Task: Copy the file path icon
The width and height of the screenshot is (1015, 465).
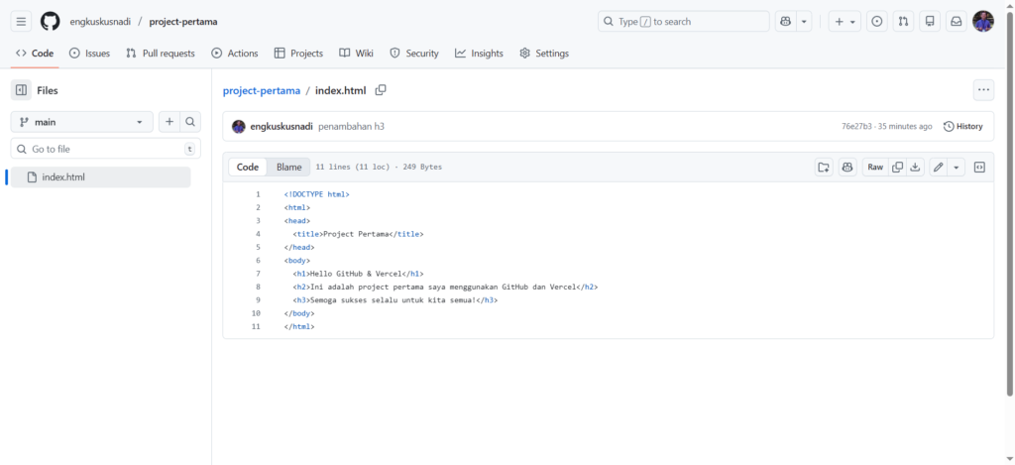Action: (381, 90)
